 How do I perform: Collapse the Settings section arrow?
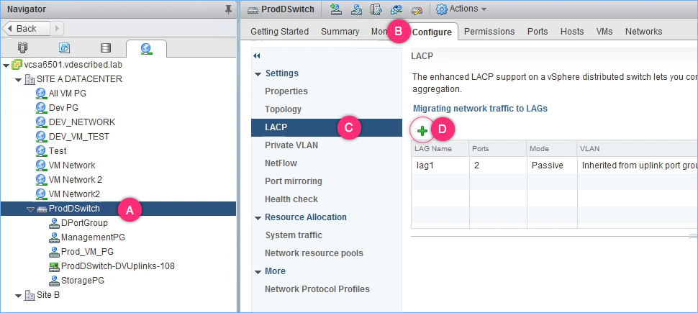pyautogui.click(x=258, y=74)
